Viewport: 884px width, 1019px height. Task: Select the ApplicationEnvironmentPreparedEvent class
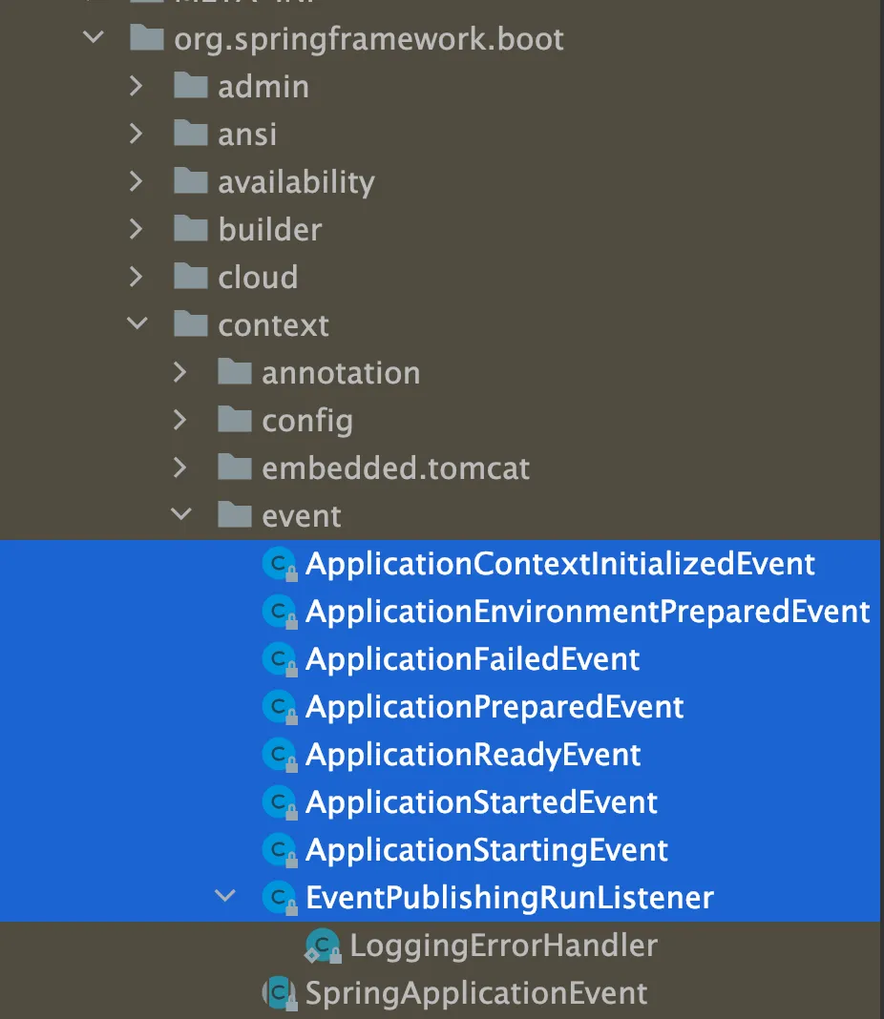(x=588, y=612)
